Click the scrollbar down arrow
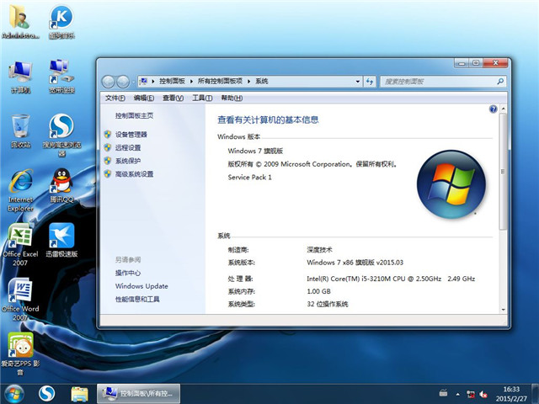This screenshot has width=539, height=404. point(504,309)
